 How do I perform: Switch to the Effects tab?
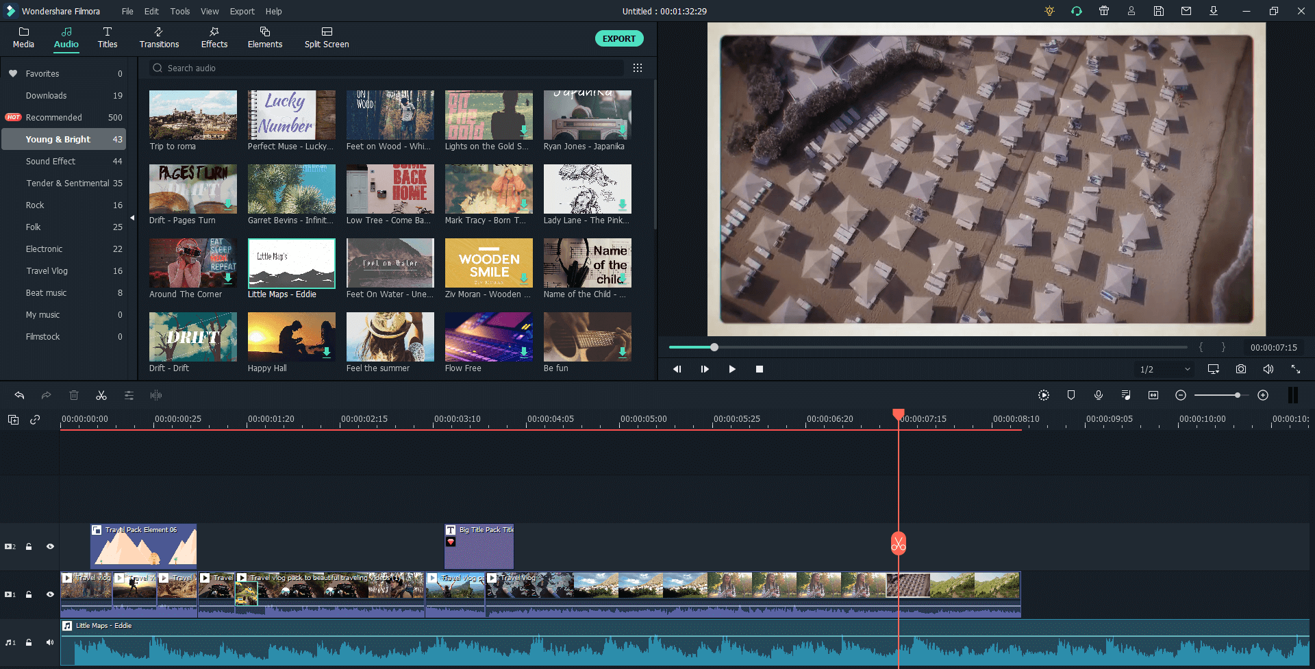point(214,38)
